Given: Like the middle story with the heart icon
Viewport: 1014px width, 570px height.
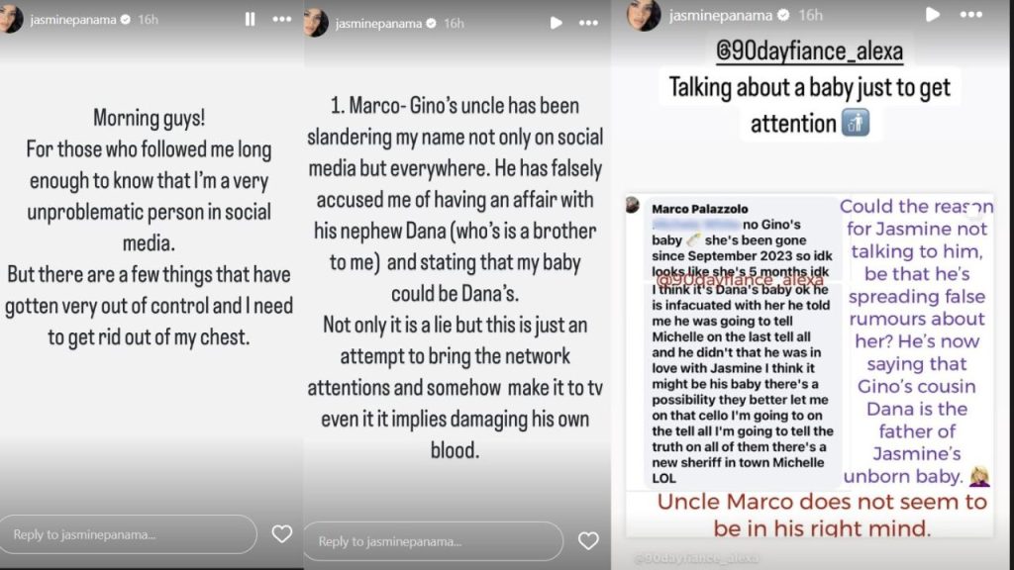Looking at the screenshot, I should pyautogui.click(x=588, y=540).
